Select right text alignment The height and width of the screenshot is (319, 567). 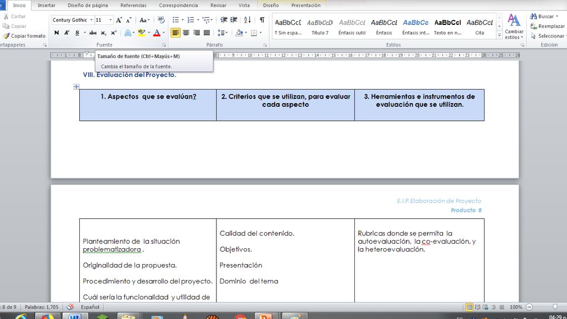[x=197, y=33]
